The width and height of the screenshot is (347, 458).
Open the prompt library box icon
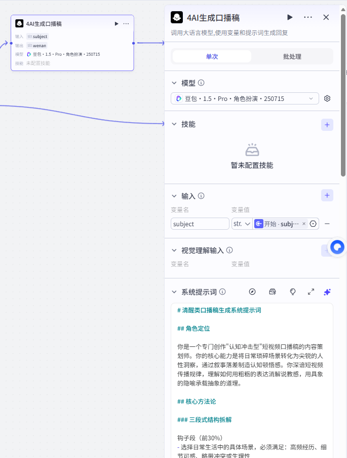pos(273,292)
